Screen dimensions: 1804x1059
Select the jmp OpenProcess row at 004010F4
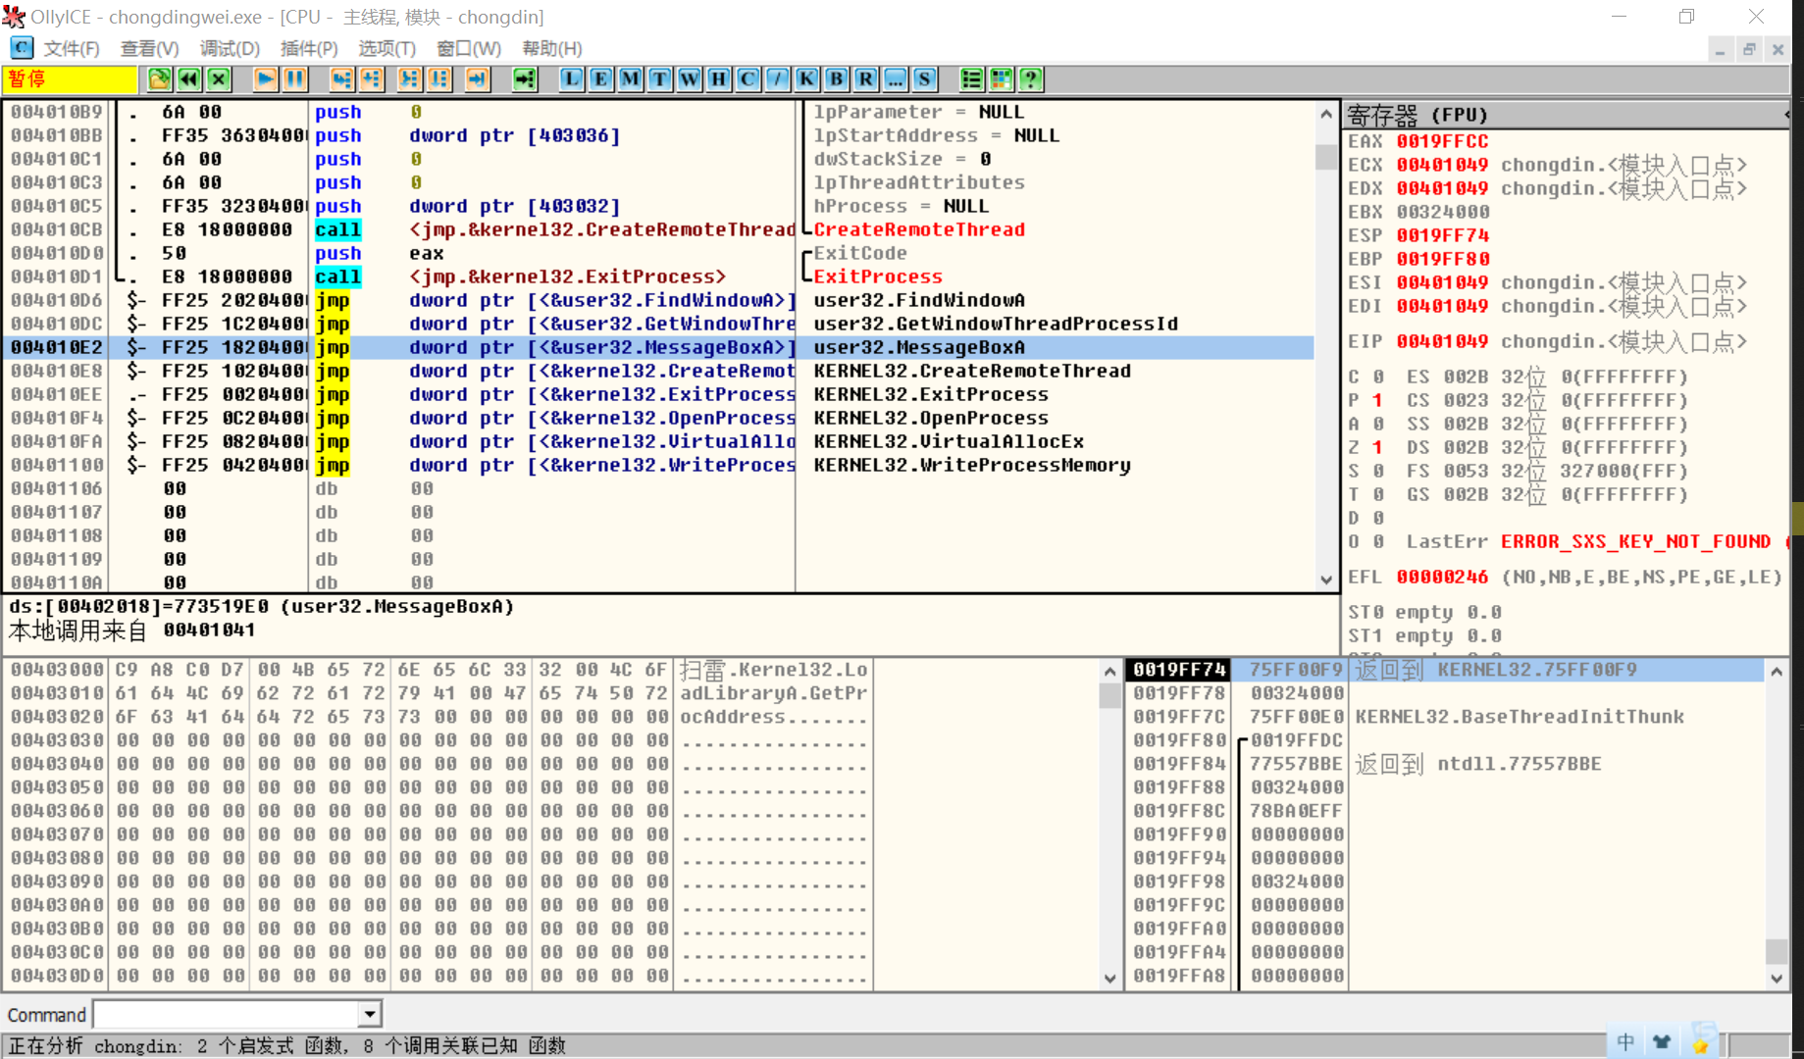click(x=659, y=418)
